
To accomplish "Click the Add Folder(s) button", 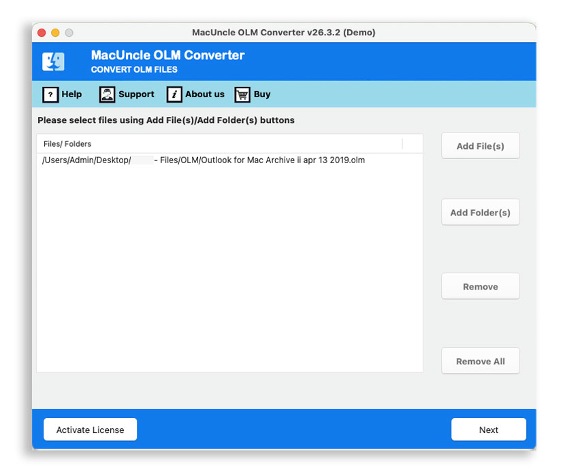I will (x=481, y=212).
